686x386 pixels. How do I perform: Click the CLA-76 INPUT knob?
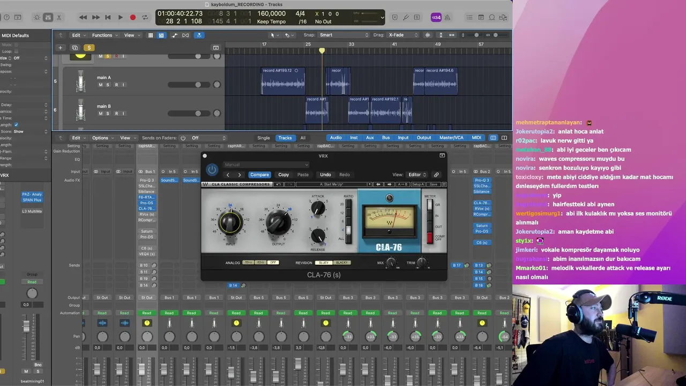[230, 222]
